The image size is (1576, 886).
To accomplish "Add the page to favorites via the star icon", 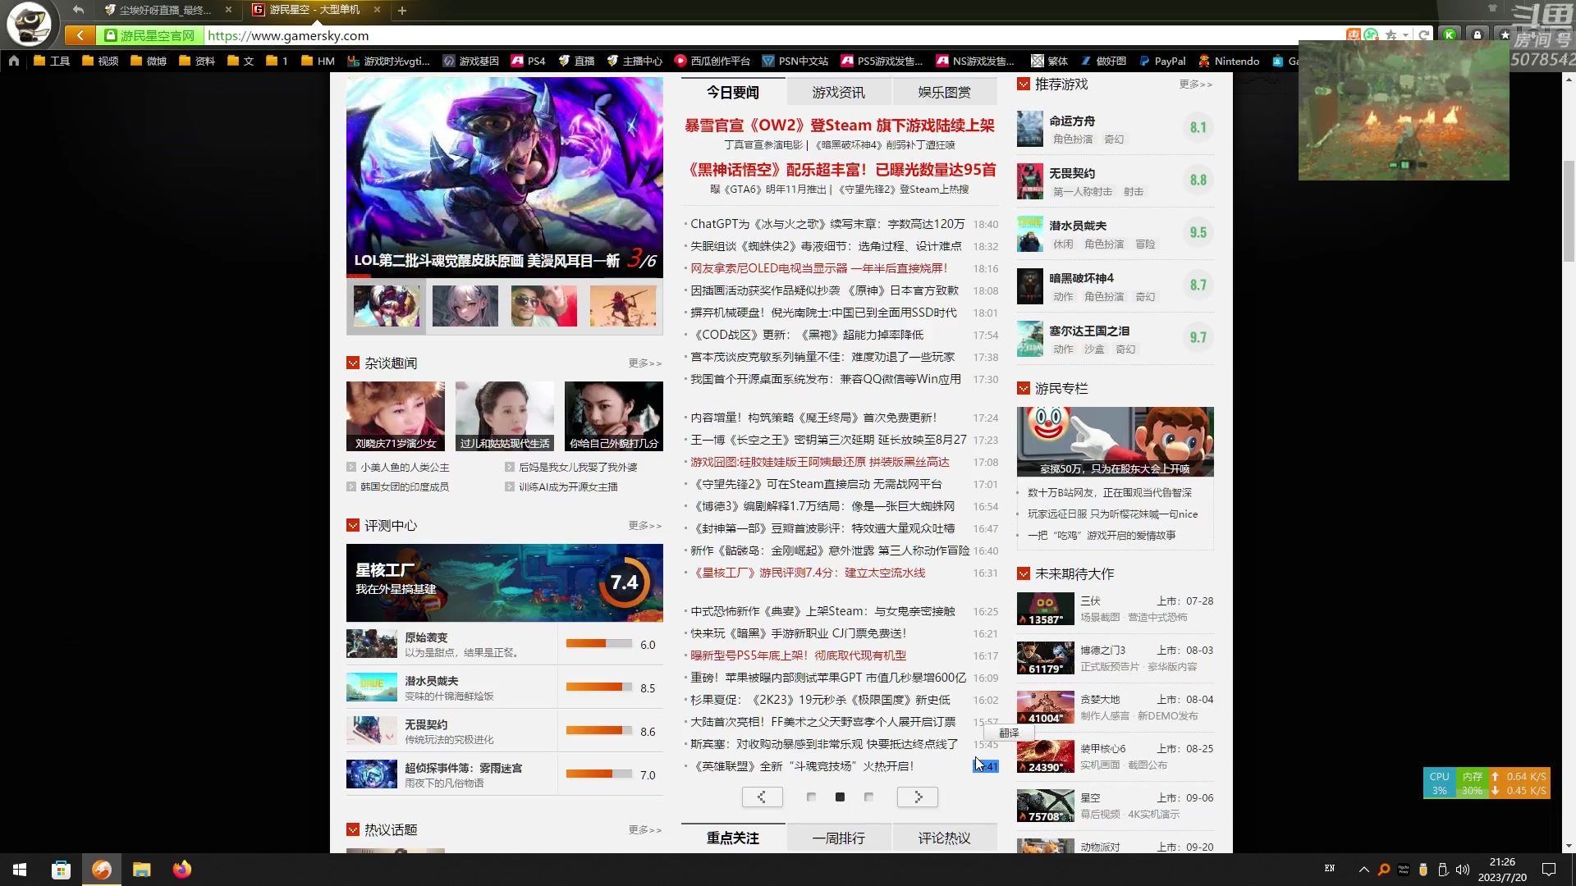I will tap(1390, 35).
